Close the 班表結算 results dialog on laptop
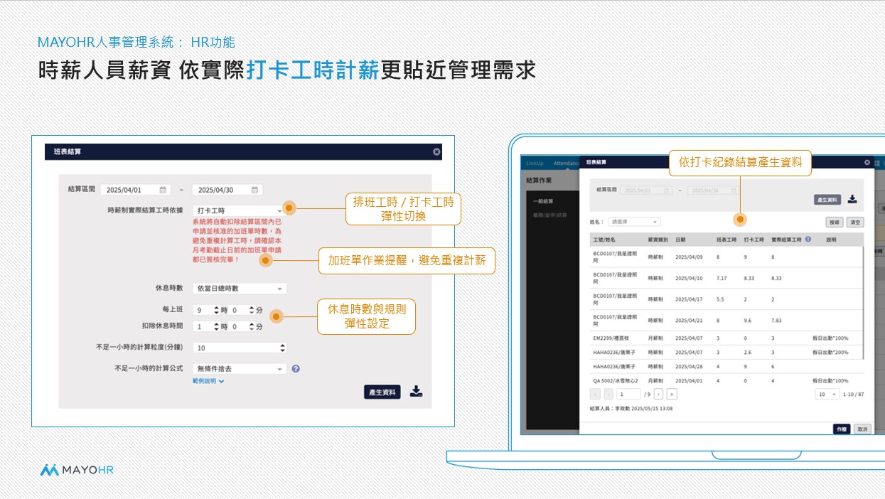 [867, 162]
